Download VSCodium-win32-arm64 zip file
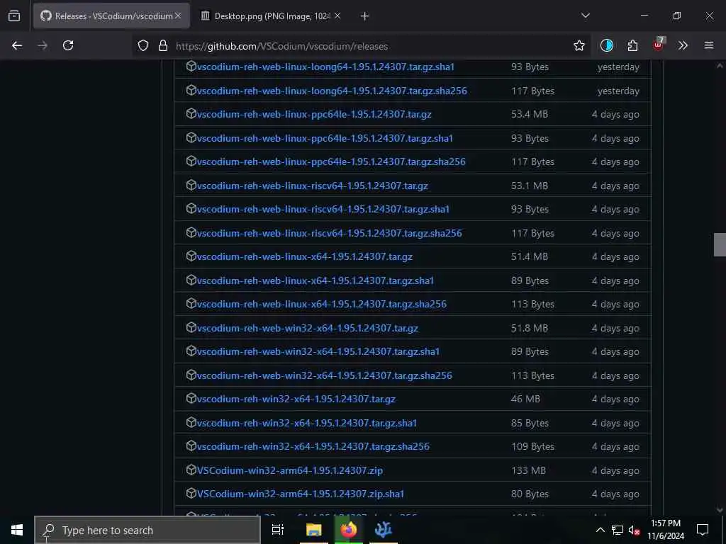726x544 pixels. [290, 470]
